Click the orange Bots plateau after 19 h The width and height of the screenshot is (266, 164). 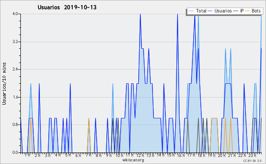coord(214,118)
